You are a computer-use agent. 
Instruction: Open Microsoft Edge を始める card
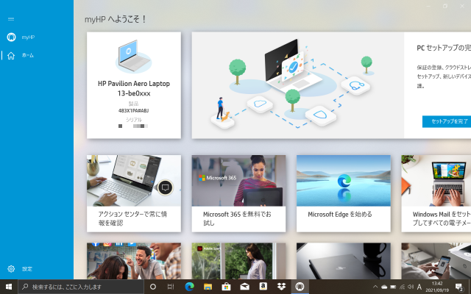click(344, 193)
